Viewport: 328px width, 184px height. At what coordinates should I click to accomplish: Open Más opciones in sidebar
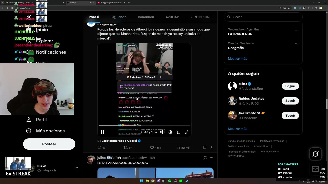coord(46,131)
